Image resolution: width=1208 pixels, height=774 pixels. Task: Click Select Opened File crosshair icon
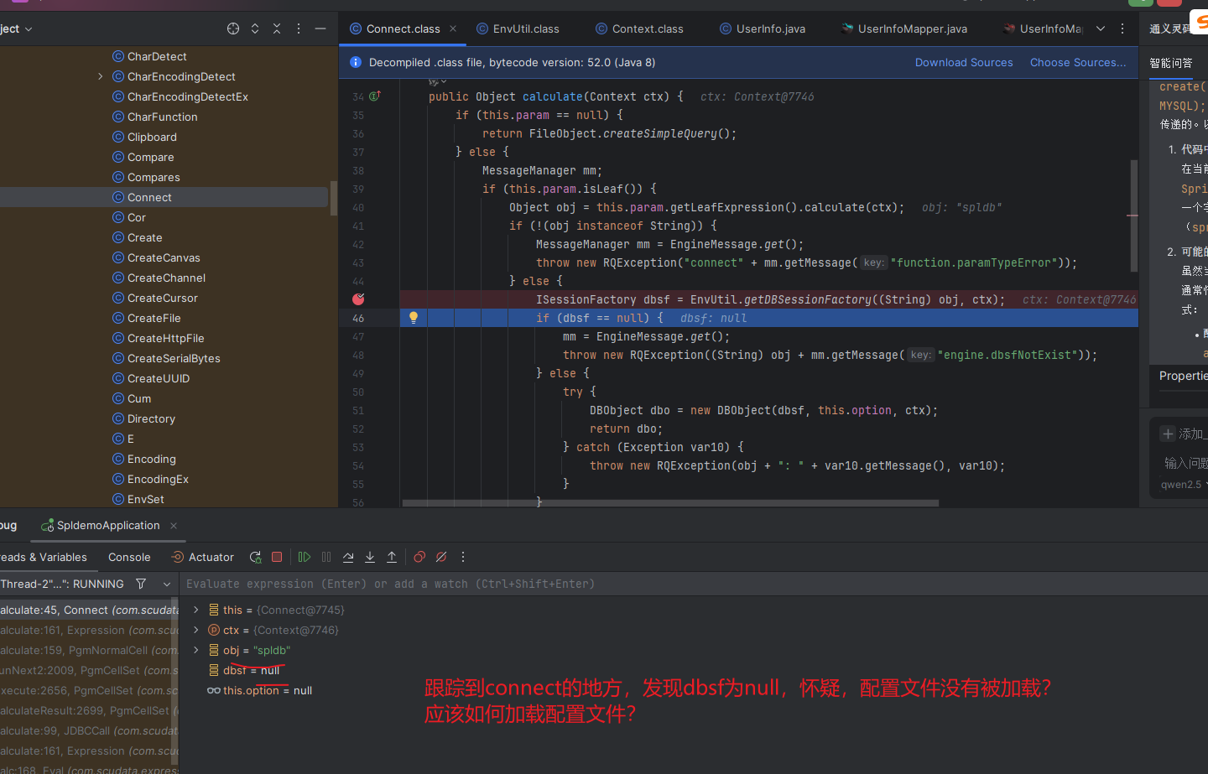tap(233, 29)
